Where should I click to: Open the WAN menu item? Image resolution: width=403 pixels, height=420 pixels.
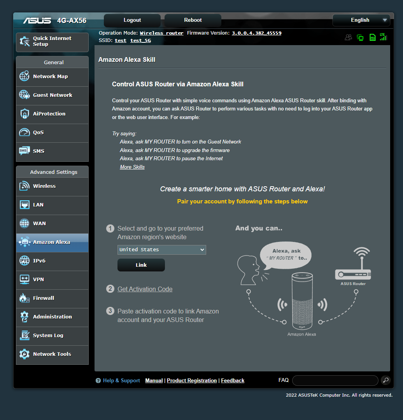click(x=52, y=224)
